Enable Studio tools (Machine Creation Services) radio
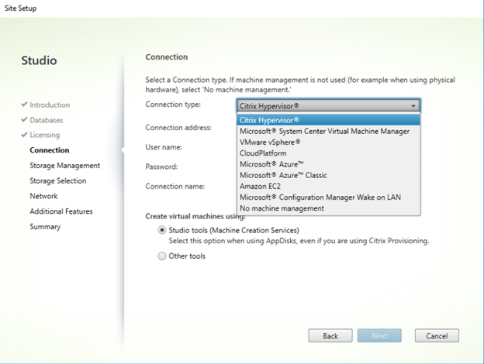This screenshot has width=484, height=364. [x=162, y=230]
